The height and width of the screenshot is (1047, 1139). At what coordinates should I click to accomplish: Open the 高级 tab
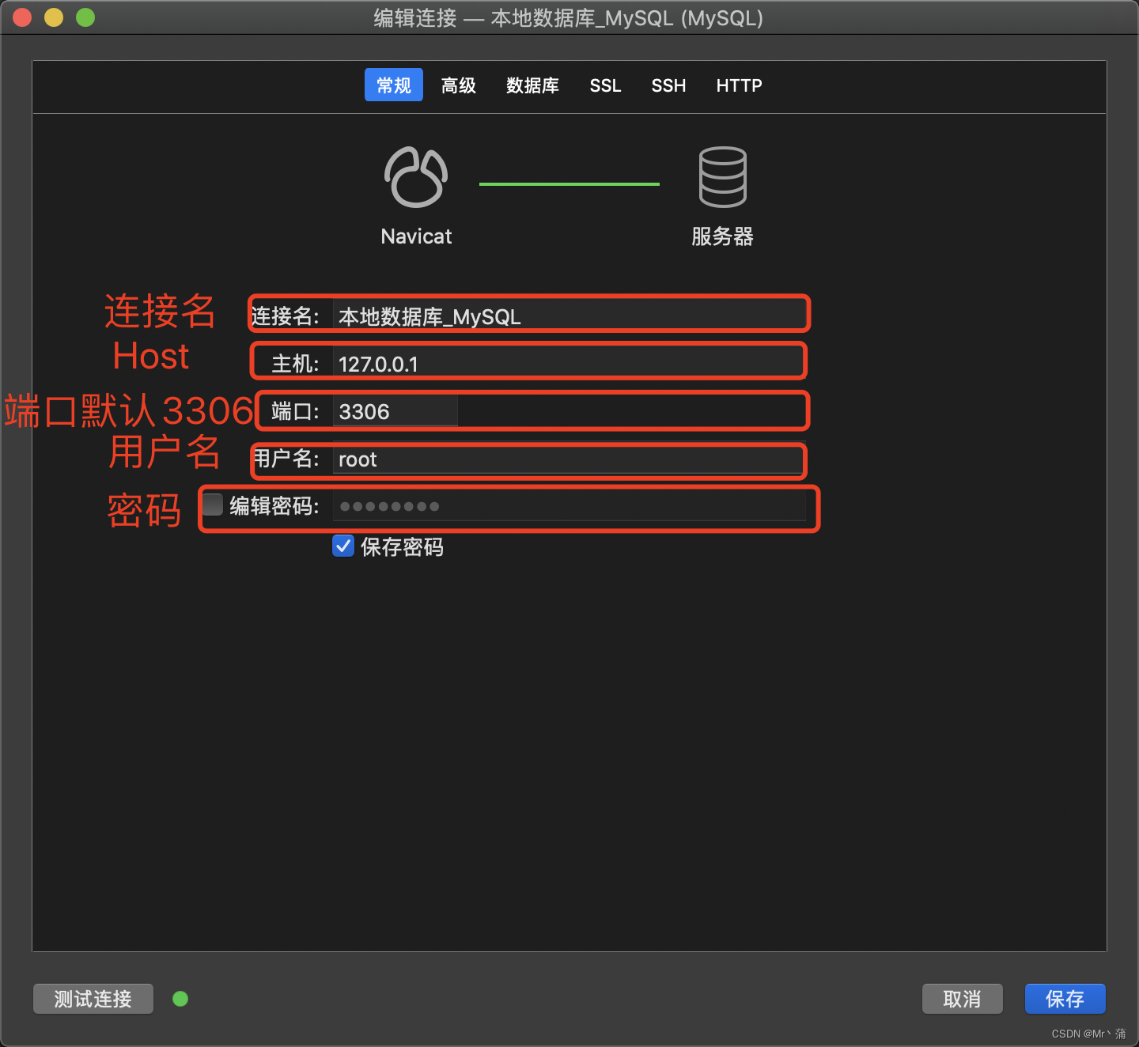[x=459, y=85]
